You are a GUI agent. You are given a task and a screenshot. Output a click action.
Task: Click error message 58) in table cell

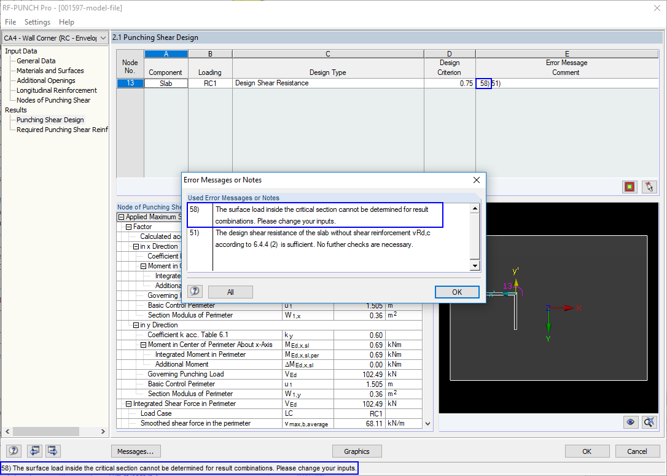(484, 84)
